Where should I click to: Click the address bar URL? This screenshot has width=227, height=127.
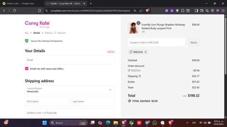[x=90, y=11]
